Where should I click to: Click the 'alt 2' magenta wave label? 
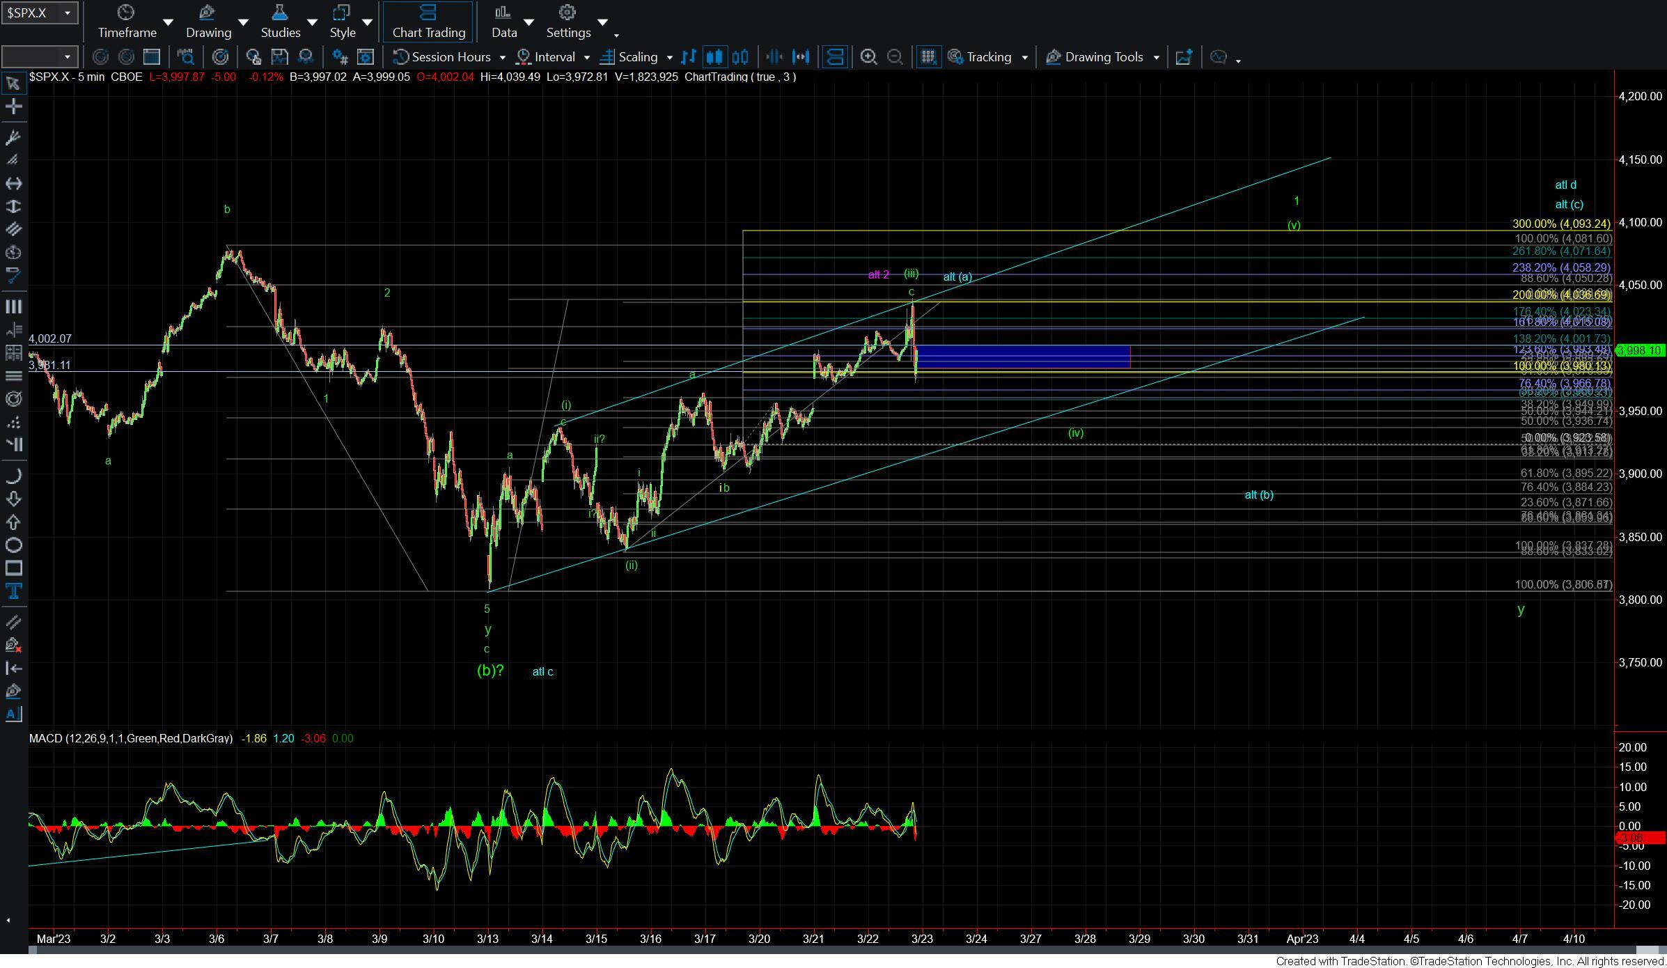pyautogui.click(x=878, y=275)
